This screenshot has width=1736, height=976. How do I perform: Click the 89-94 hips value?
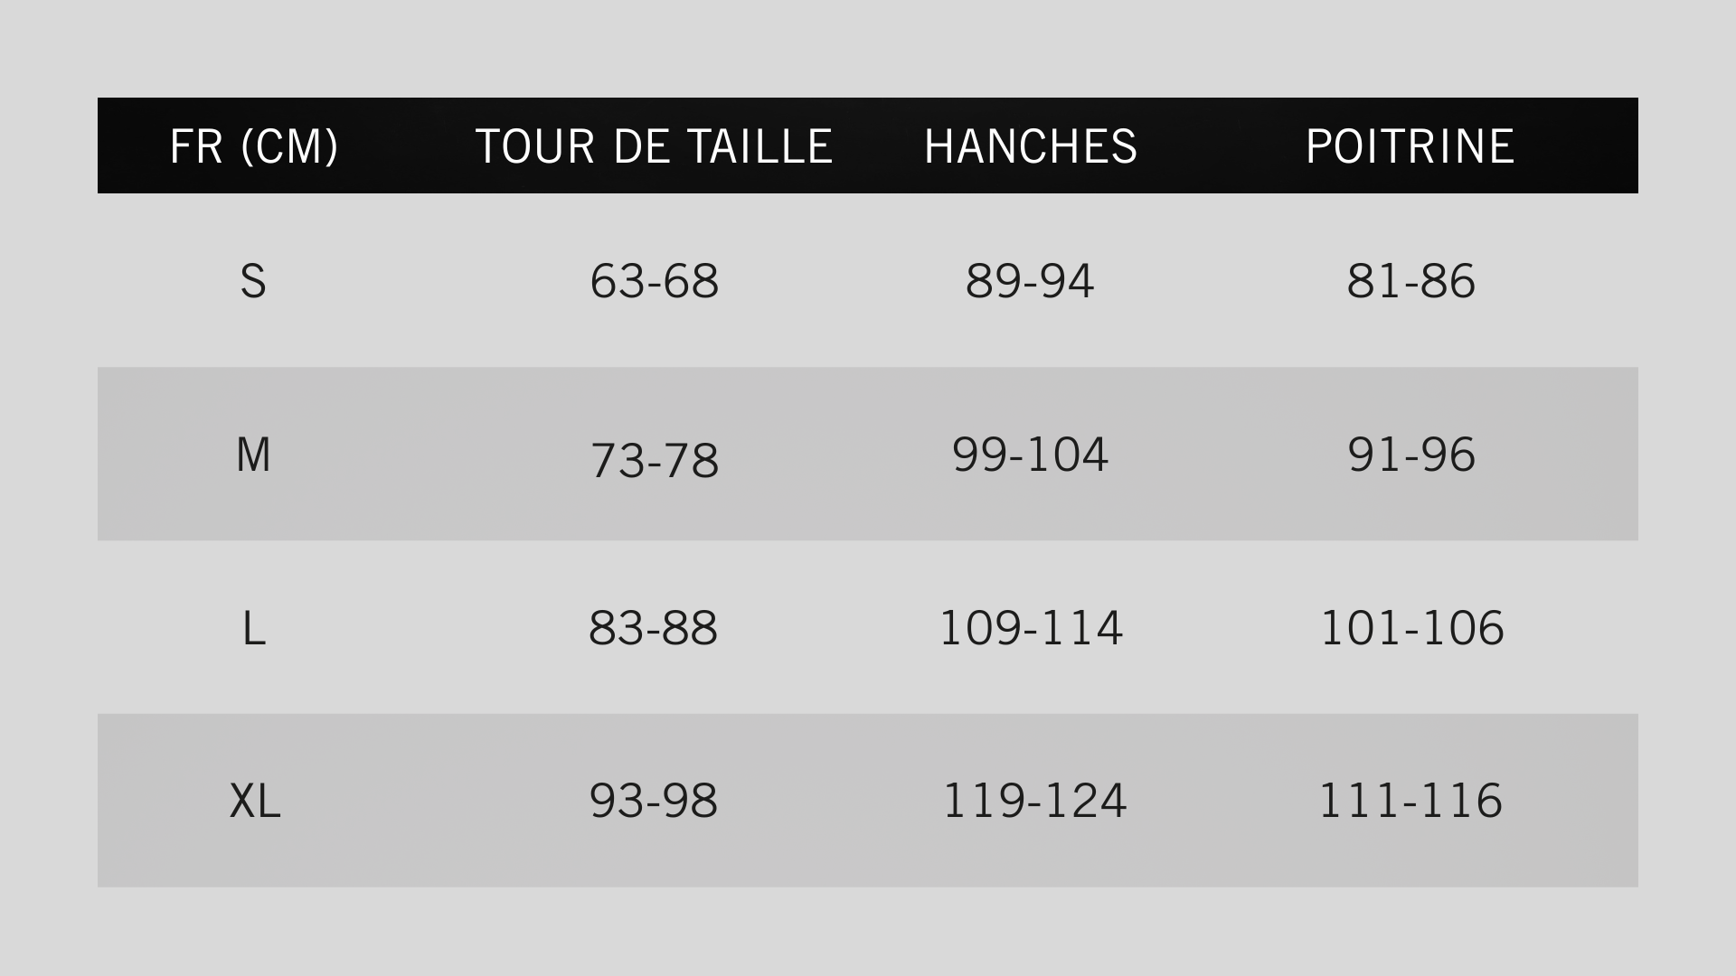[1030, 281]
